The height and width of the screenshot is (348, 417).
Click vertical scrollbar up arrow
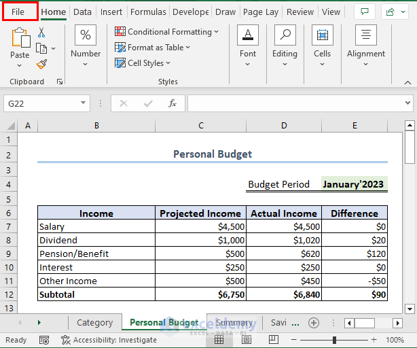coord(410,125)
